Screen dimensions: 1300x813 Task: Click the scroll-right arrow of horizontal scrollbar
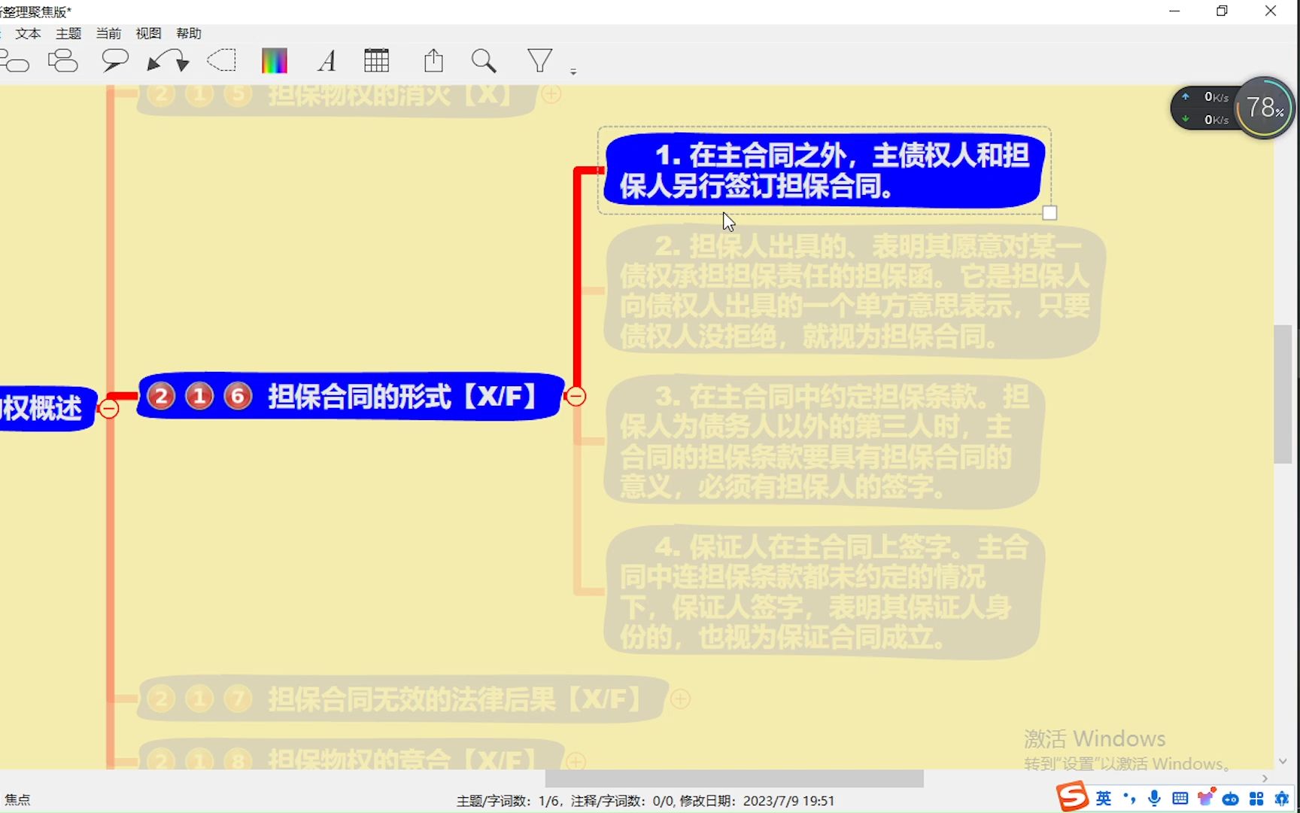[1265, 778]
